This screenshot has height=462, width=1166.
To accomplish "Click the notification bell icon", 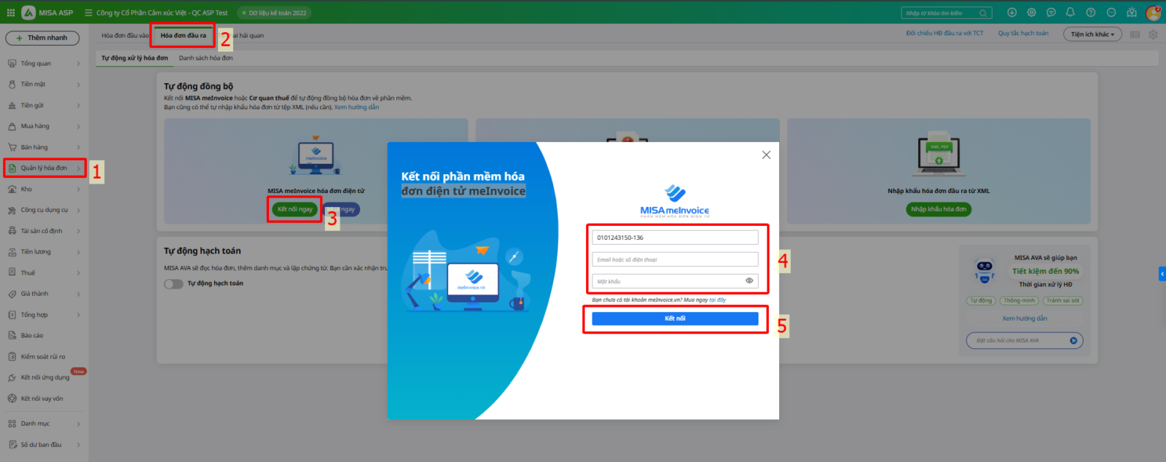I will click(1071, 12).
